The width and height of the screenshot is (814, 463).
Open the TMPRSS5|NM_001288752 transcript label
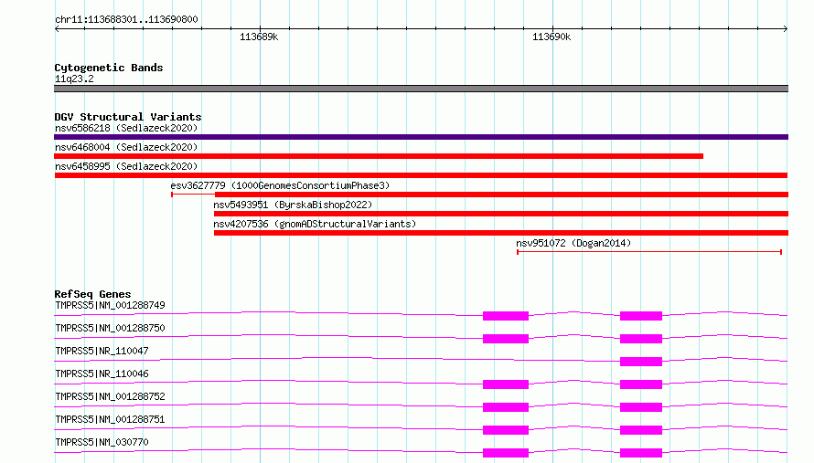click(x=110, y=396)
